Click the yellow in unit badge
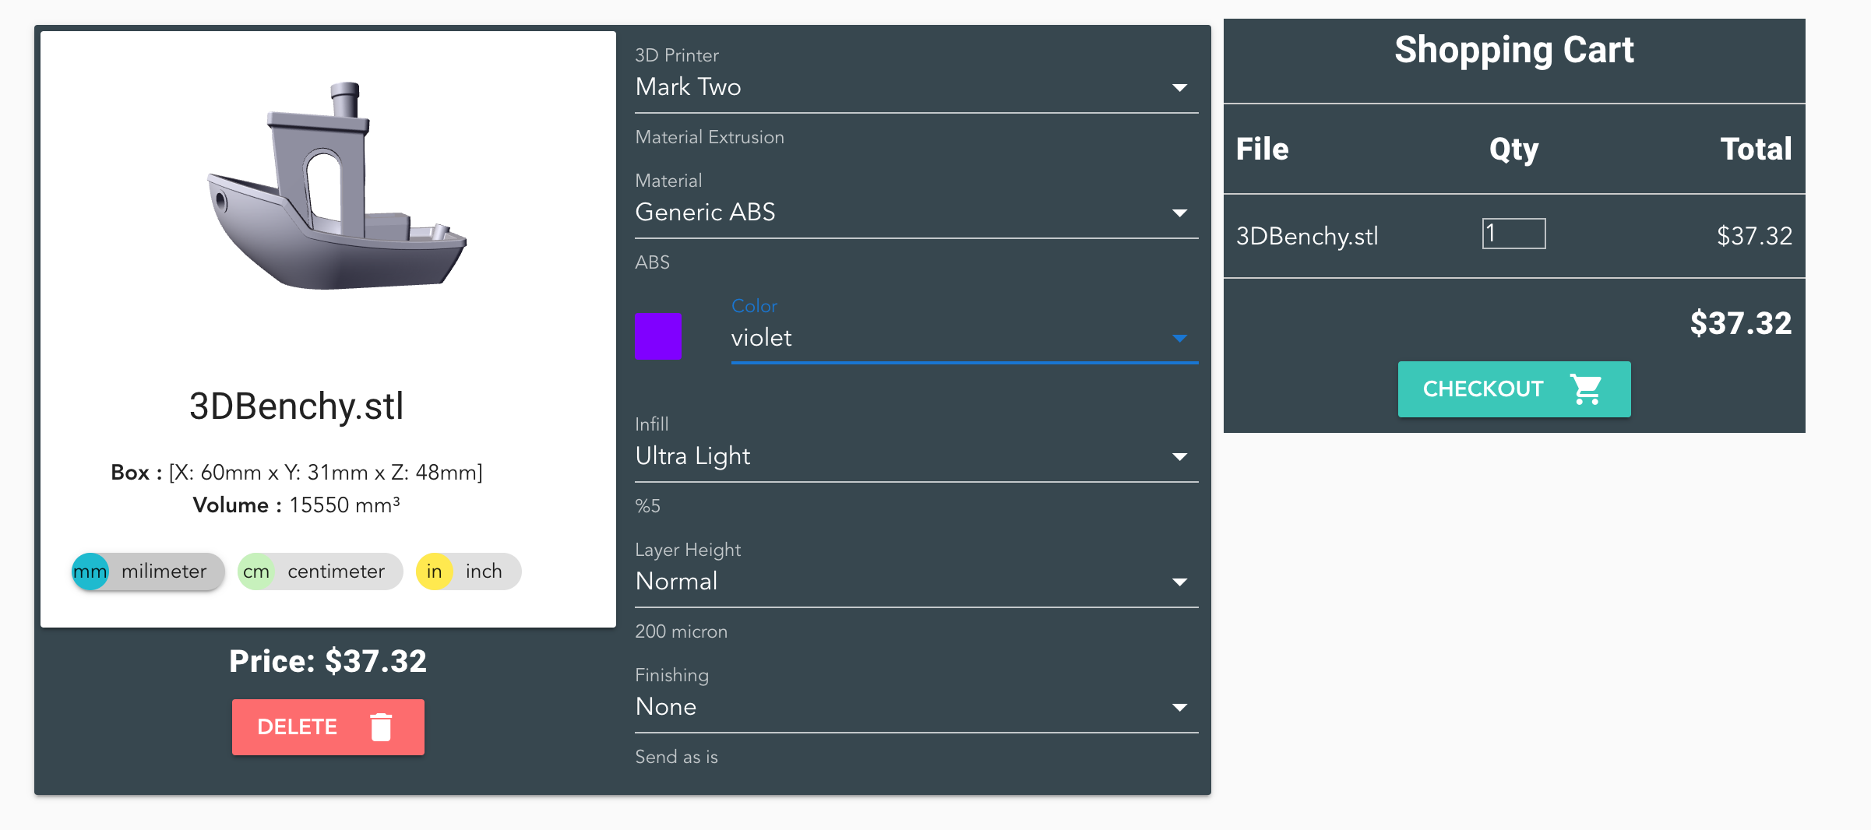Viewport: 1871px width, 830px height. 434,572
